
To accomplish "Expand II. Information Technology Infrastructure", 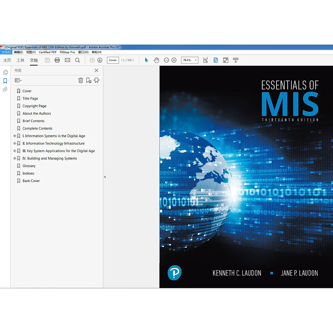I will (x=15, y=143).
